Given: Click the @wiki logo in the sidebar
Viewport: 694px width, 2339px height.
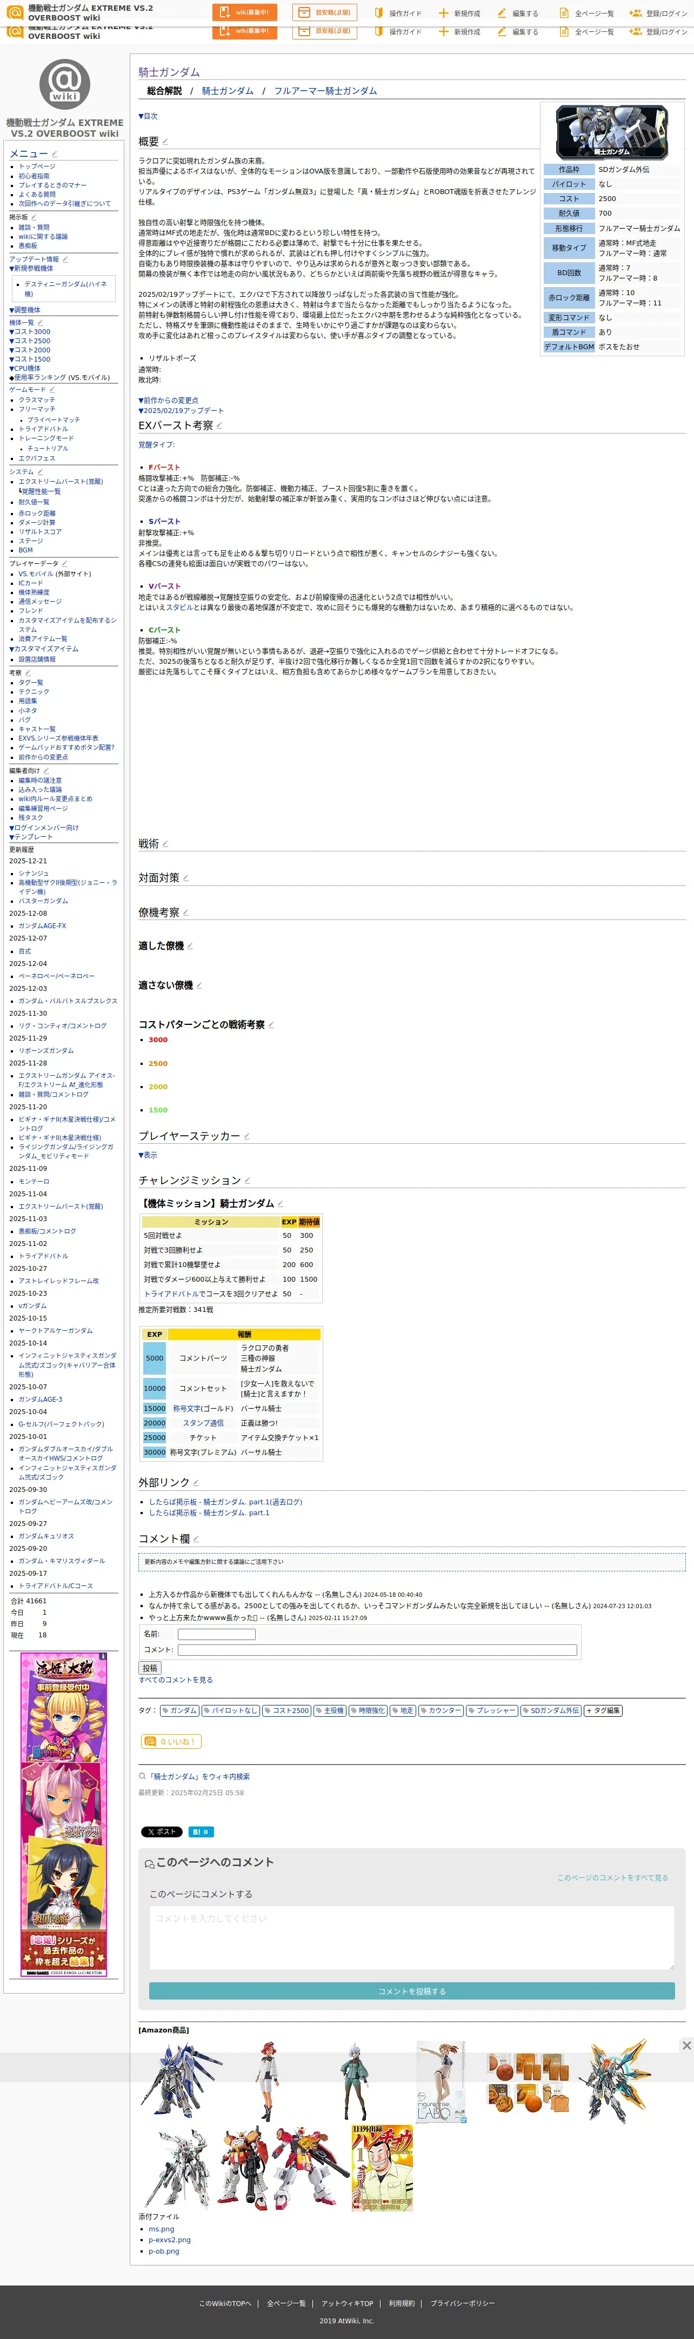Looking at the screenshot, I should [64, 84].
